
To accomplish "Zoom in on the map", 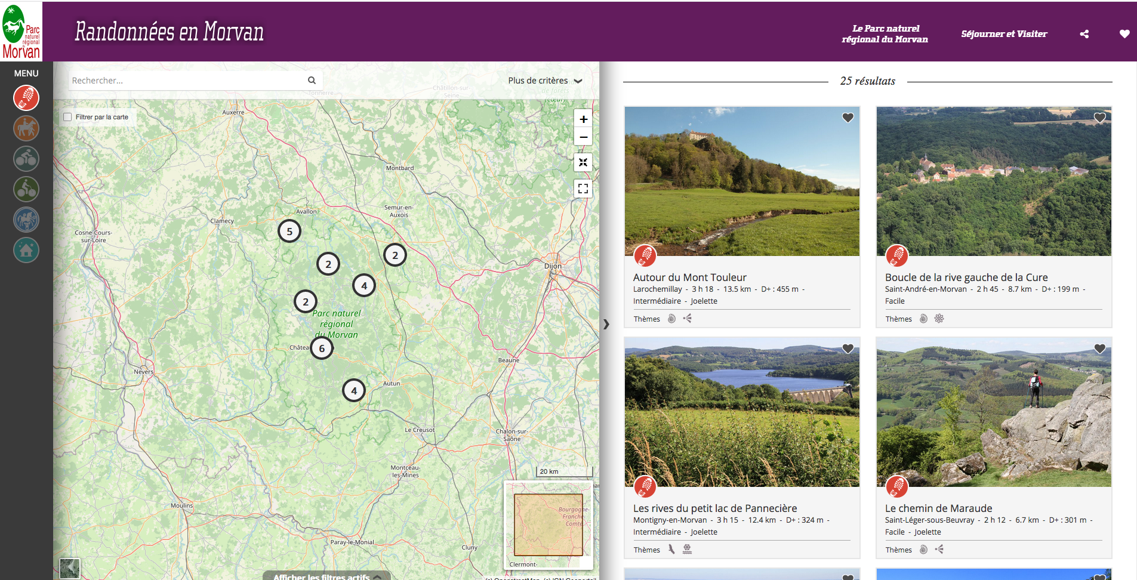I will click(x=583, y=119).
